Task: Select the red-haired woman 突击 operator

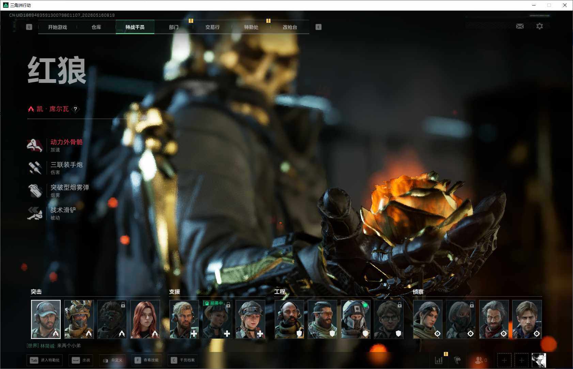Action: (145, 319)
